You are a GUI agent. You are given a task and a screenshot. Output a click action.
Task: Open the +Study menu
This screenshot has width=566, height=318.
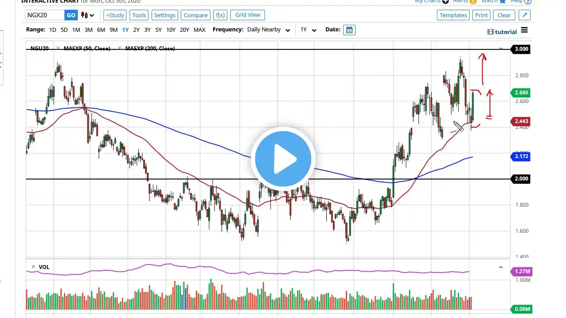pyautogui.click(x=115, y=15)
